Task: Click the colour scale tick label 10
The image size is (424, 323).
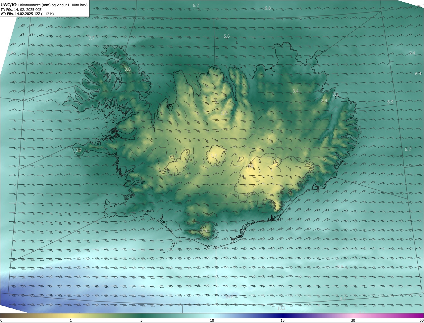Action: pyautogui.click(x=212, y=320)
